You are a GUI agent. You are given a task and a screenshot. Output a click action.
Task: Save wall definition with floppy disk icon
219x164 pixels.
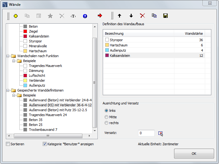(x=165, y=16)
